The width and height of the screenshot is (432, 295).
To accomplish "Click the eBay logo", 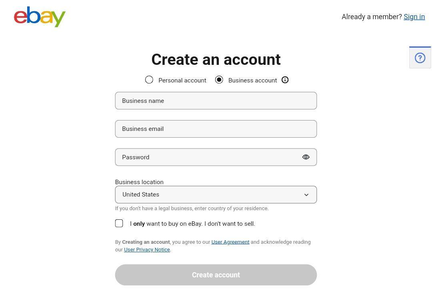I will tap(40, 17).
